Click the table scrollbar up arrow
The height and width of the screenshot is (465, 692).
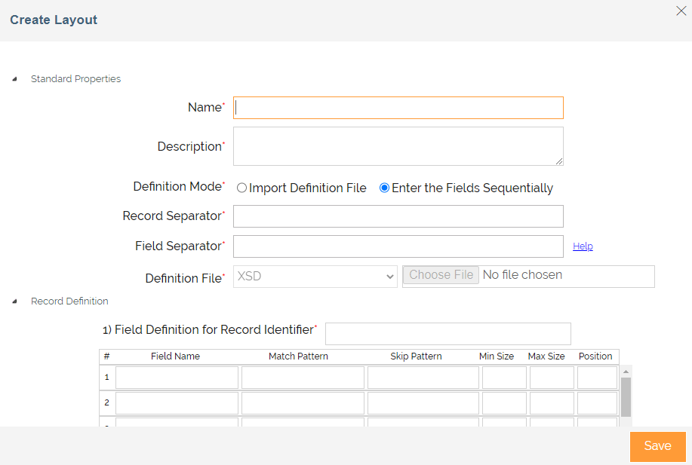tap(626, 372)
